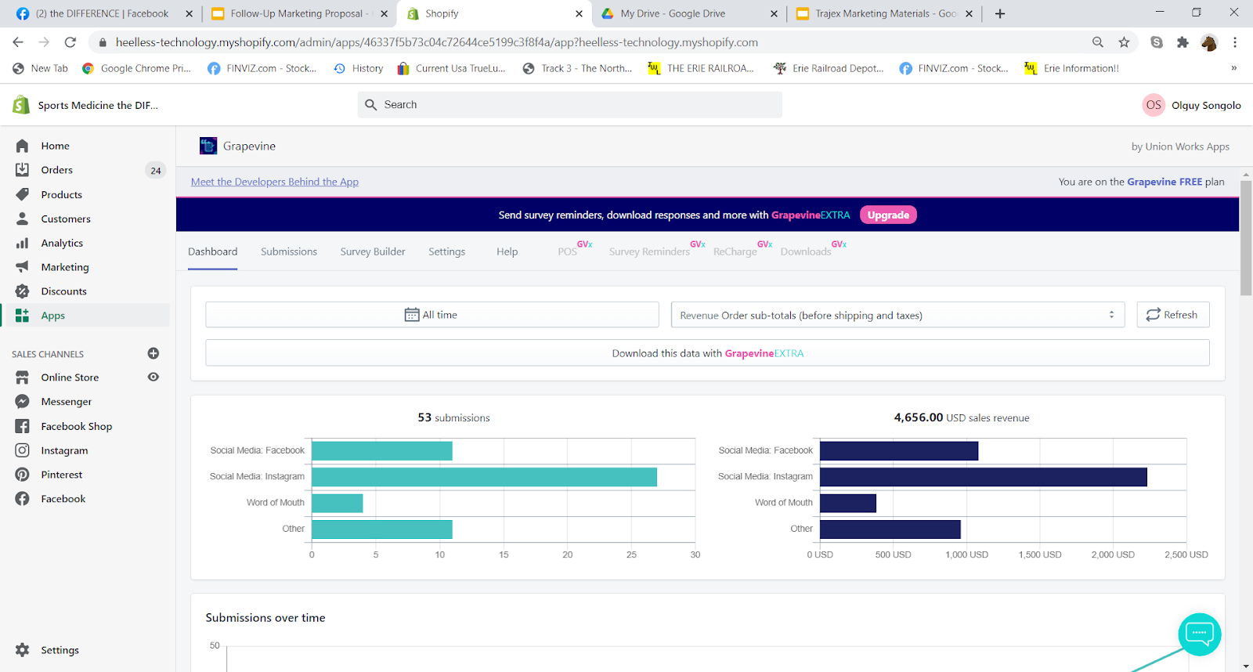Open the Revenue Order sub-totals dropdown
The height and width of the screenshot is (672, 1253).
point(897,315)
